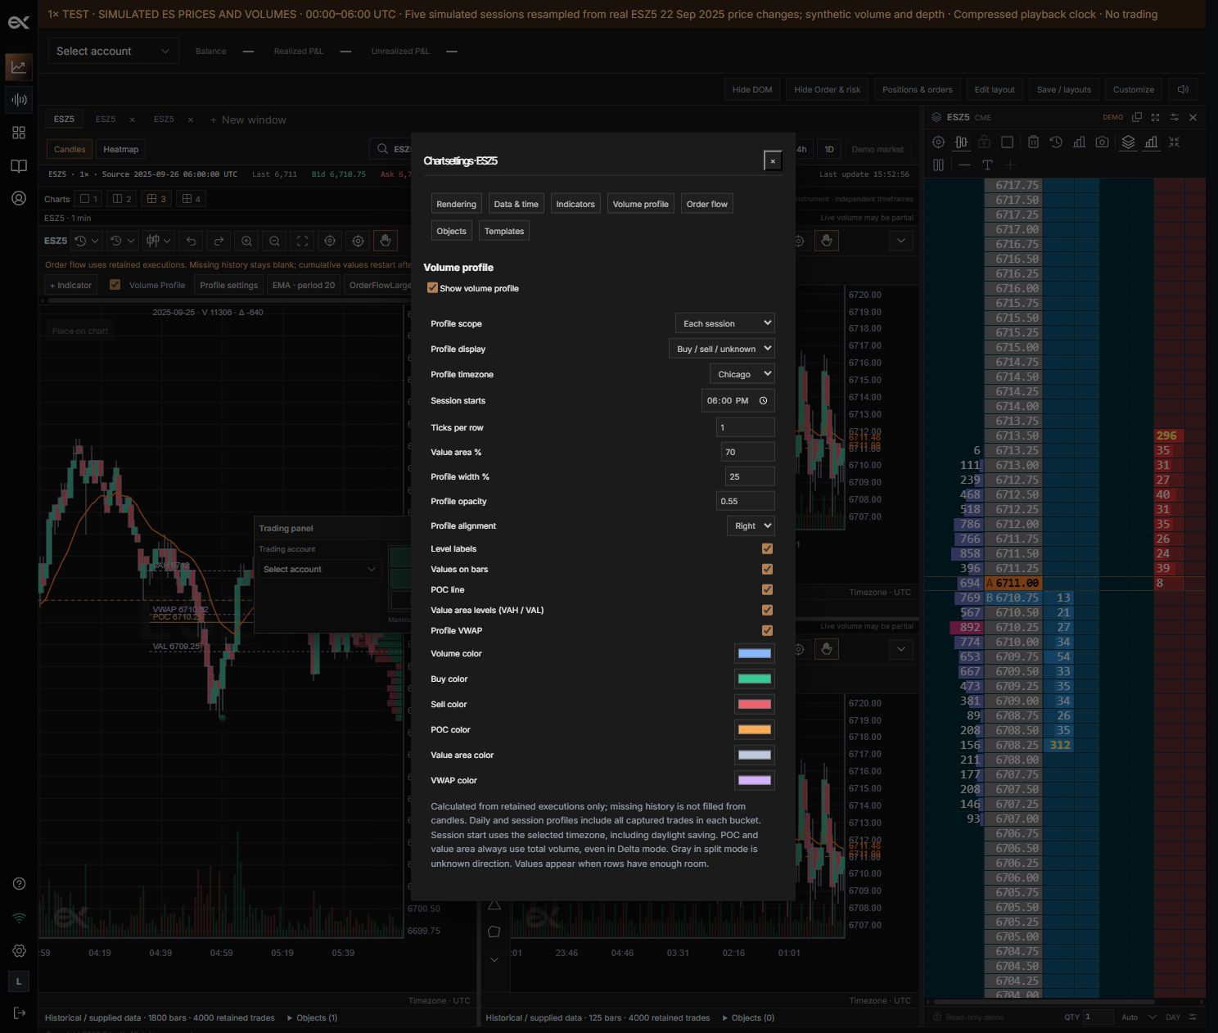Screen dimensions: 1218x1033
Task: Toggle the Profile VWAP checkbox
Action: (x=767, y=630)
